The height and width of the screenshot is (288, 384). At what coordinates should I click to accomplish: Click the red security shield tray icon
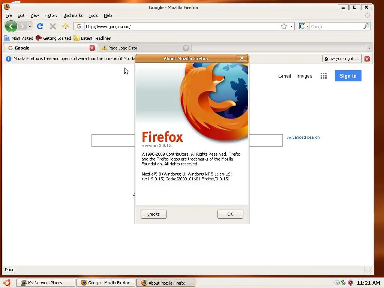pos(351,283)
